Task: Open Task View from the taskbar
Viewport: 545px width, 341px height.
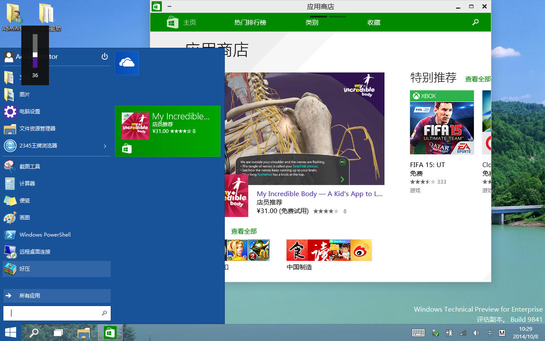Action: coord(58,332)
